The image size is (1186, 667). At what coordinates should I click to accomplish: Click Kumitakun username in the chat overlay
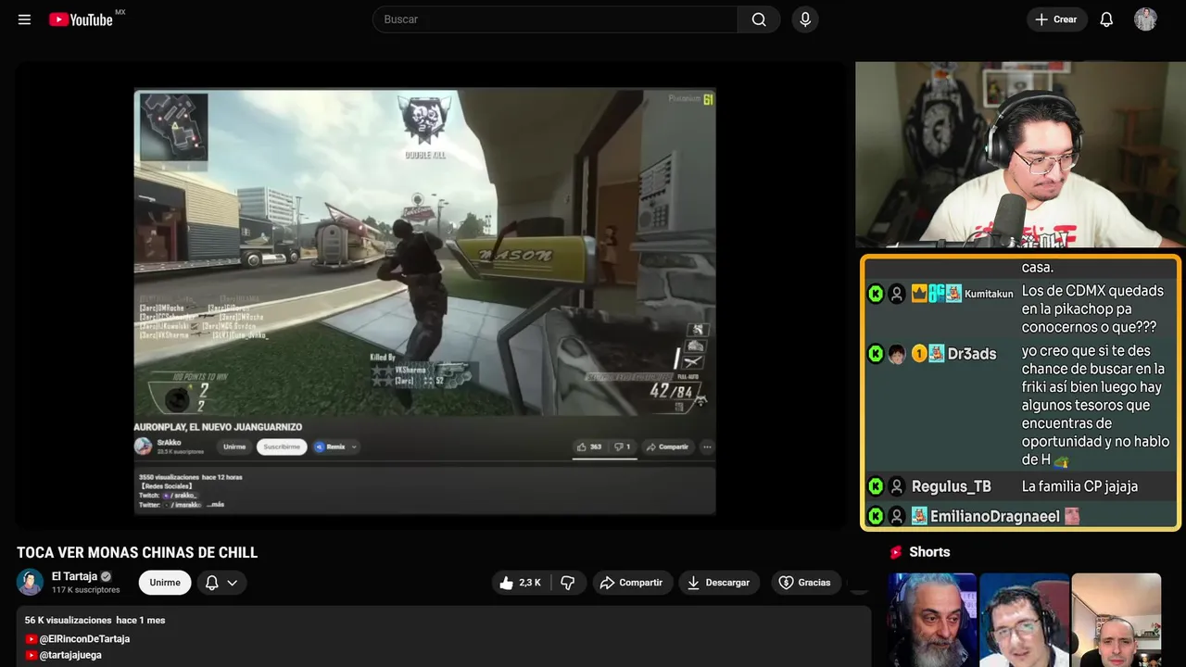pyautogui.click(x=989, y=294)
